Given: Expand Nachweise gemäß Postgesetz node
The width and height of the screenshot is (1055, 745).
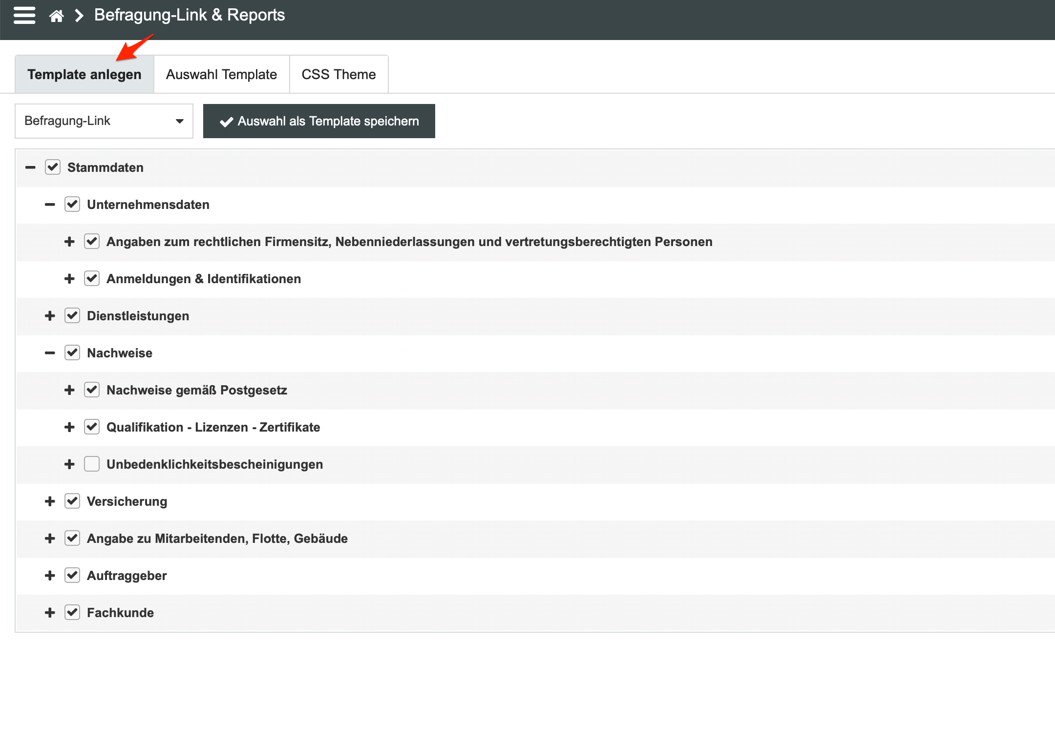Looking at the screenshot, I should (x=69, y=390).
